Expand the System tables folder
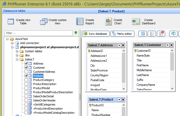The height and width of the screenshot is (116, 180). tap(17, 51)
